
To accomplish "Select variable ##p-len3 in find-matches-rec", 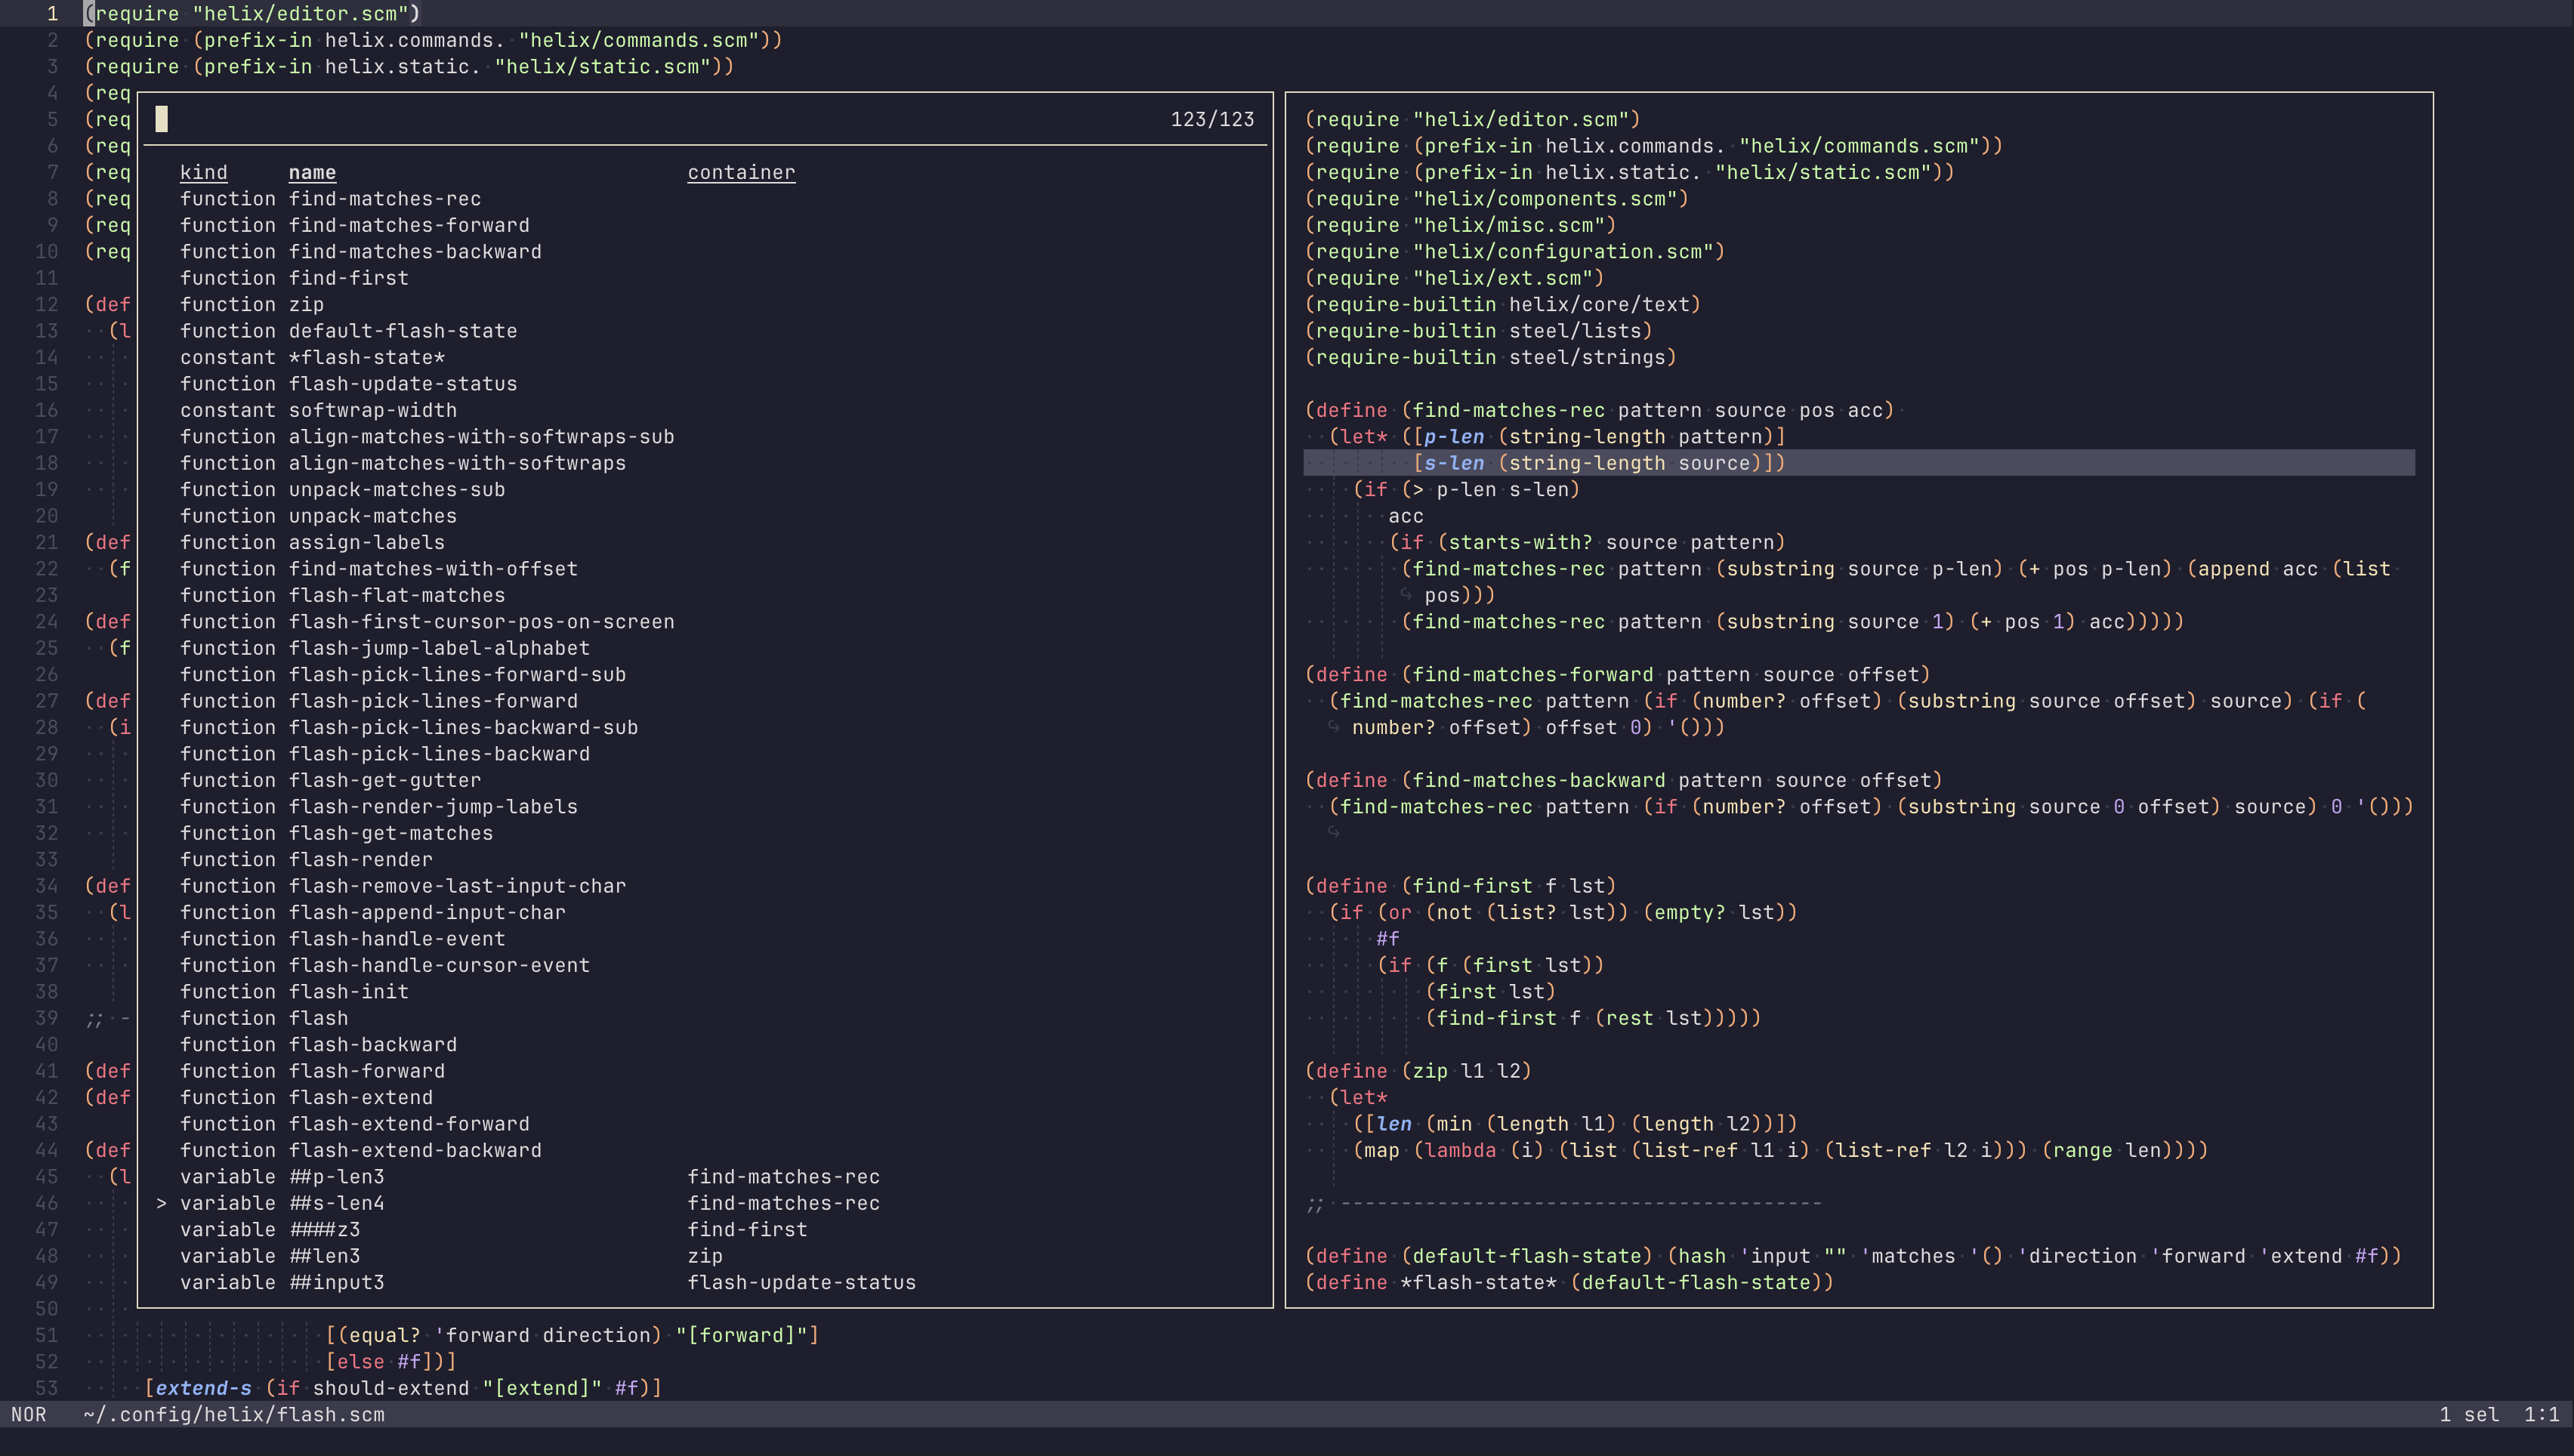I will (336, 1176).
